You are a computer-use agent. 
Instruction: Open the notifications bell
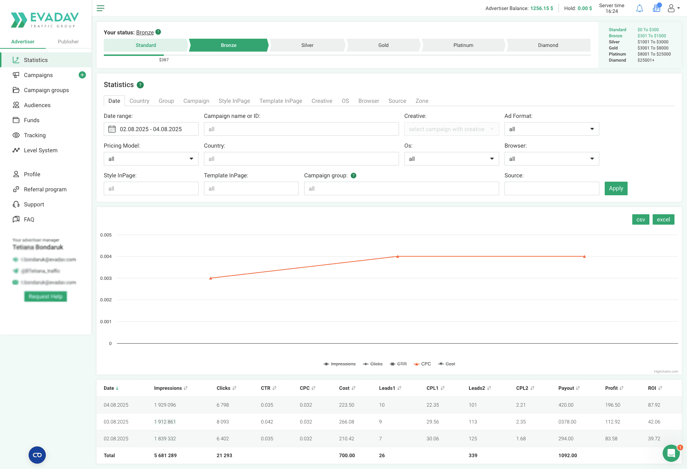coord(640,8)
